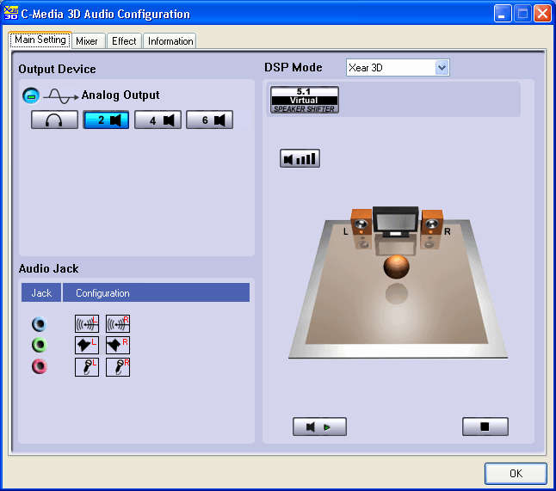
Task: Open the speaker volume control button
Action: coord(300,158)
